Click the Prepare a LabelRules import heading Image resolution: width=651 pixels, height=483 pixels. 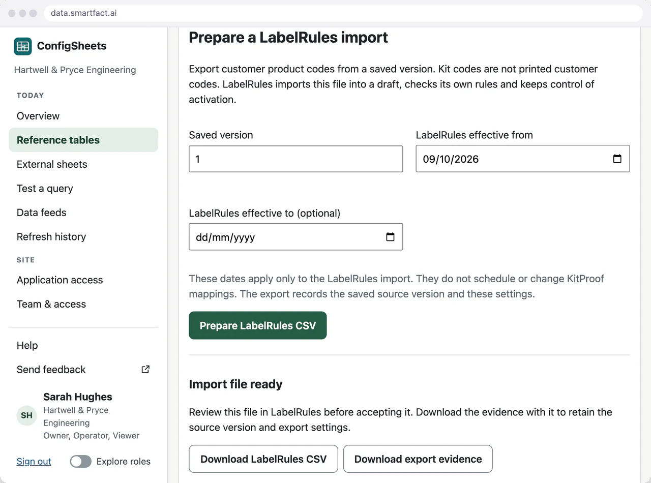pos(288,37)
